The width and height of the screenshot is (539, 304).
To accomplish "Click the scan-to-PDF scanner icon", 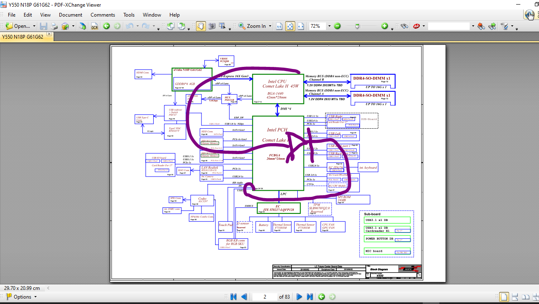I will pos(65,26).
